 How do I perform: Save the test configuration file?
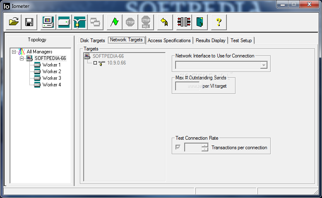[x=29, y=22]
